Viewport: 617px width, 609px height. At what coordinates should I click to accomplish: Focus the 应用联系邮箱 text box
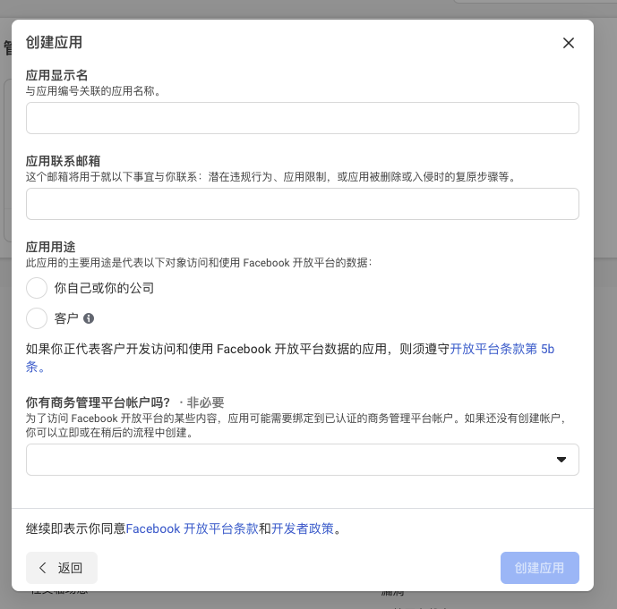[x=302, y=204]
